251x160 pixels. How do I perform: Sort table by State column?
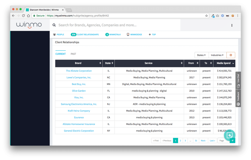click(109, 63)
